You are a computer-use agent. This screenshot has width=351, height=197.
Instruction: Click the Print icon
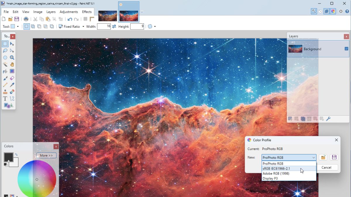[26, 19]
